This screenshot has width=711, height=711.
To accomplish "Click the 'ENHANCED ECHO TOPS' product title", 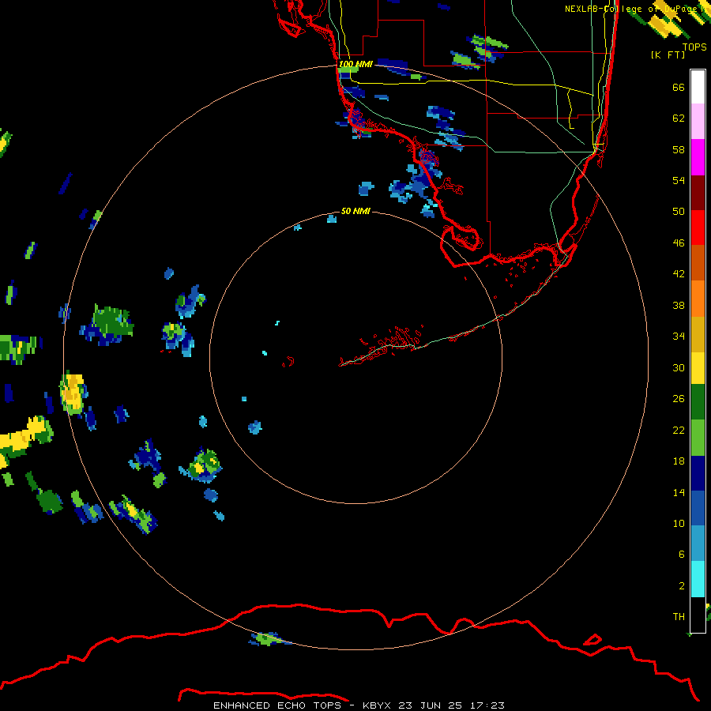I will pos(277,705).
